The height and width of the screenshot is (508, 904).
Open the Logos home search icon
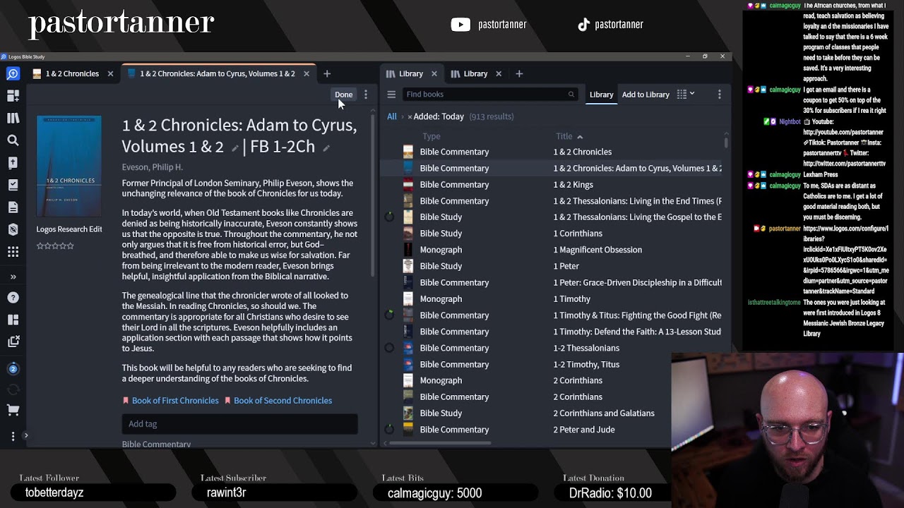[x=13, y=73]
